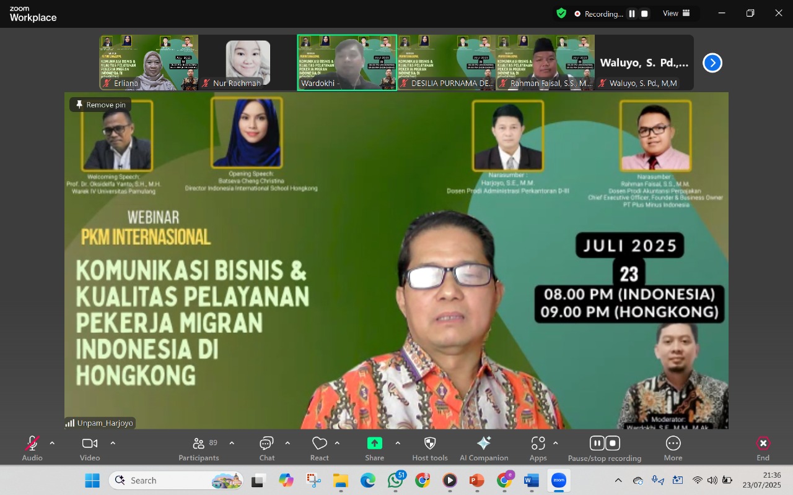Unmute the microphone with the Audio button
Viewport: 793px width, 495px height.
[32, 448]
